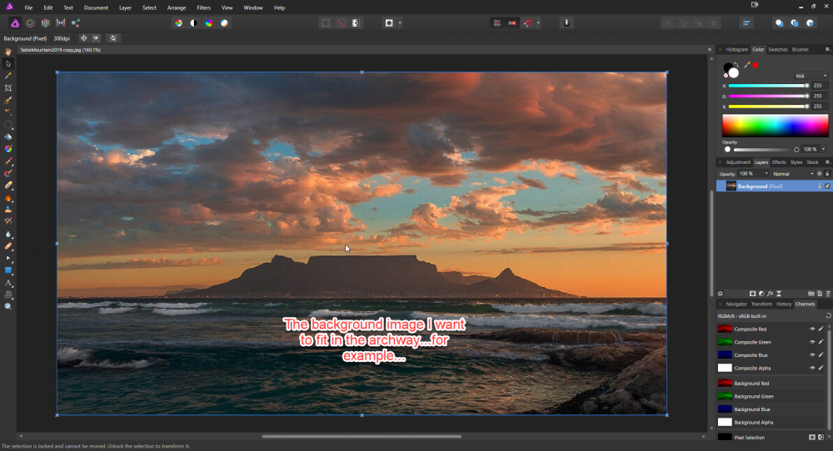Click the red channel value input field

point(820,85)
